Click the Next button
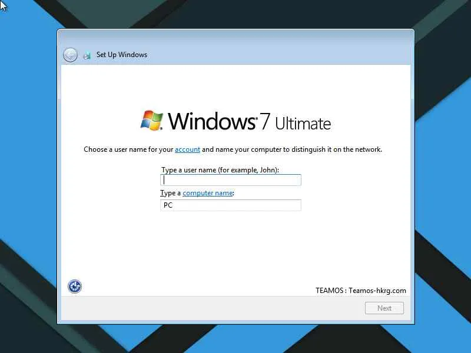The width and height of the screenshot is (471, 353). [384, 308]
